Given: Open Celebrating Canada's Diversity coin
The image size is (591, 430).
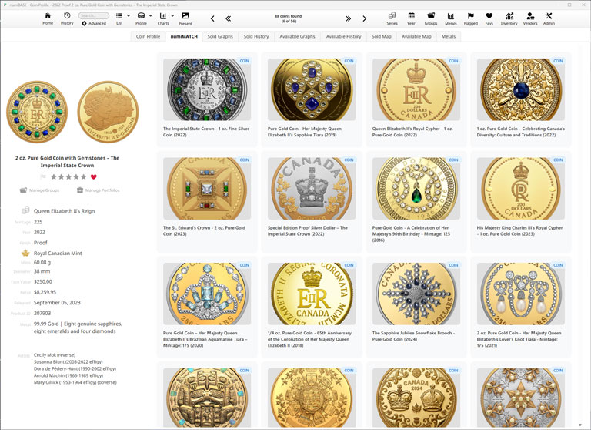Looking at the screenshot, I should coord(520,99).
